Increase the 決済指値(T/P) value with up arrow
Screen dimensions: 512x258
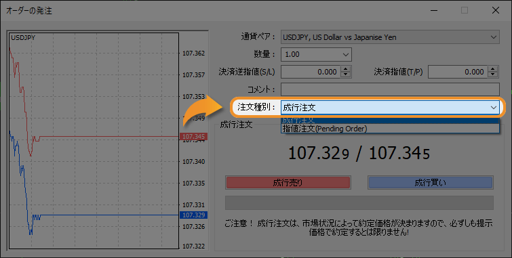click(493, 69)
